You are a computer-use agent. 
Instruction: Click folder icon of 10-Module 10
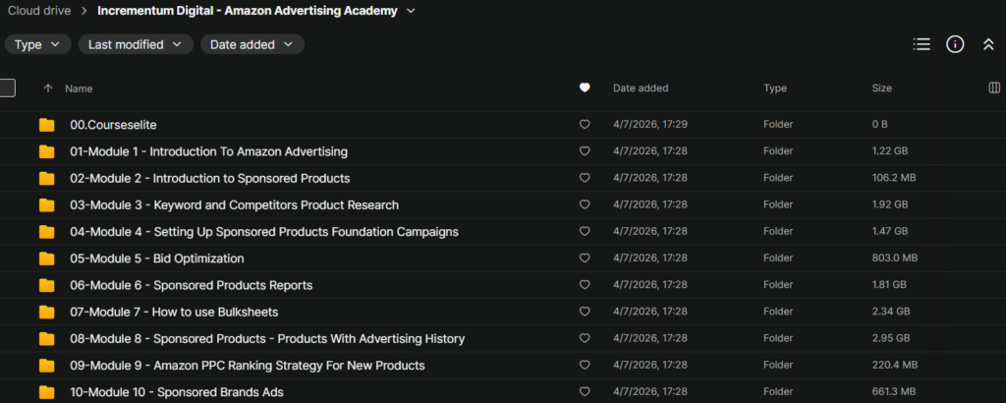47,392
